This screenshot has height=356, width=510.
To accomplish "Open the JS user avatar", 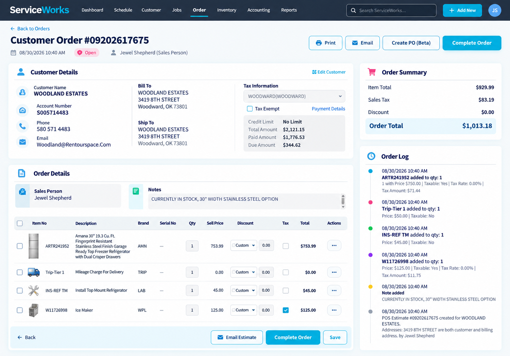I will coord(495,11).
